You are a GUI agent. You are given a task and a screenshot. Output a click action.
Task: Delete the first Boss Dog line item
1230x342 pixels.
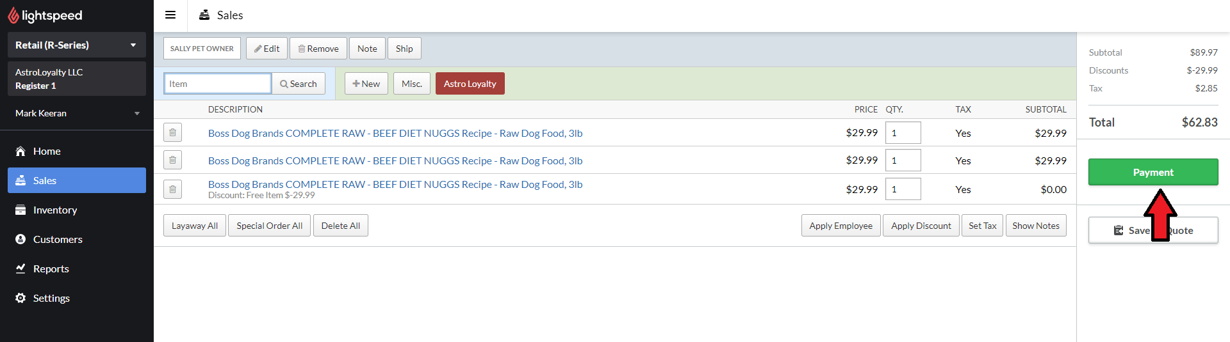pos(172,133)
